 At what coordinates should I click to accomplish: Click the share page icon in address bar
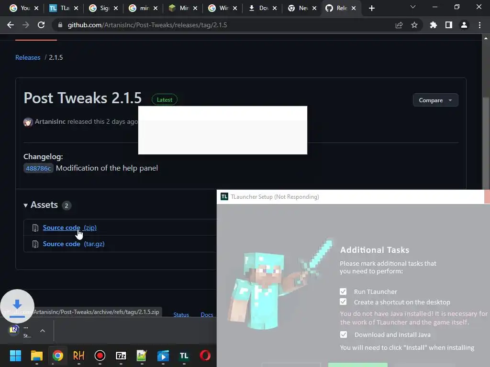click(399, 25)
